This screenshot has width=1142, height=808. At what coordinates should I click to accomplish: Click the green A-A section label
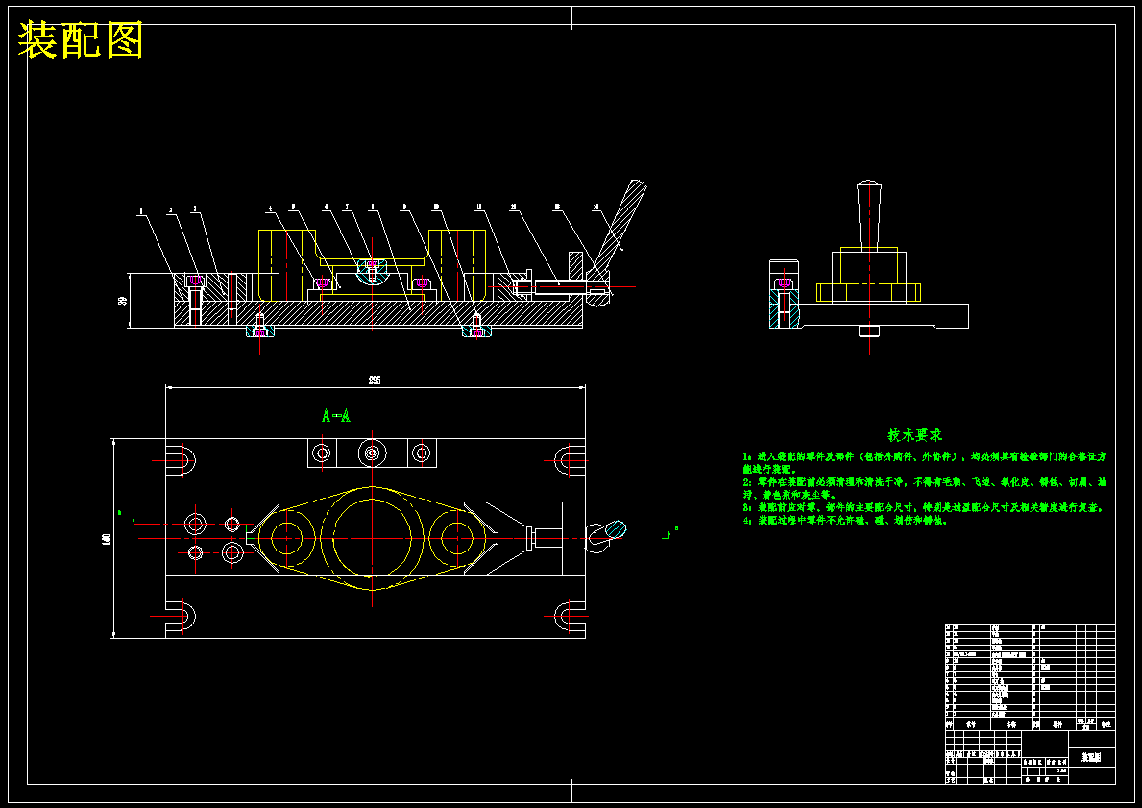click(x=336, y=416)
